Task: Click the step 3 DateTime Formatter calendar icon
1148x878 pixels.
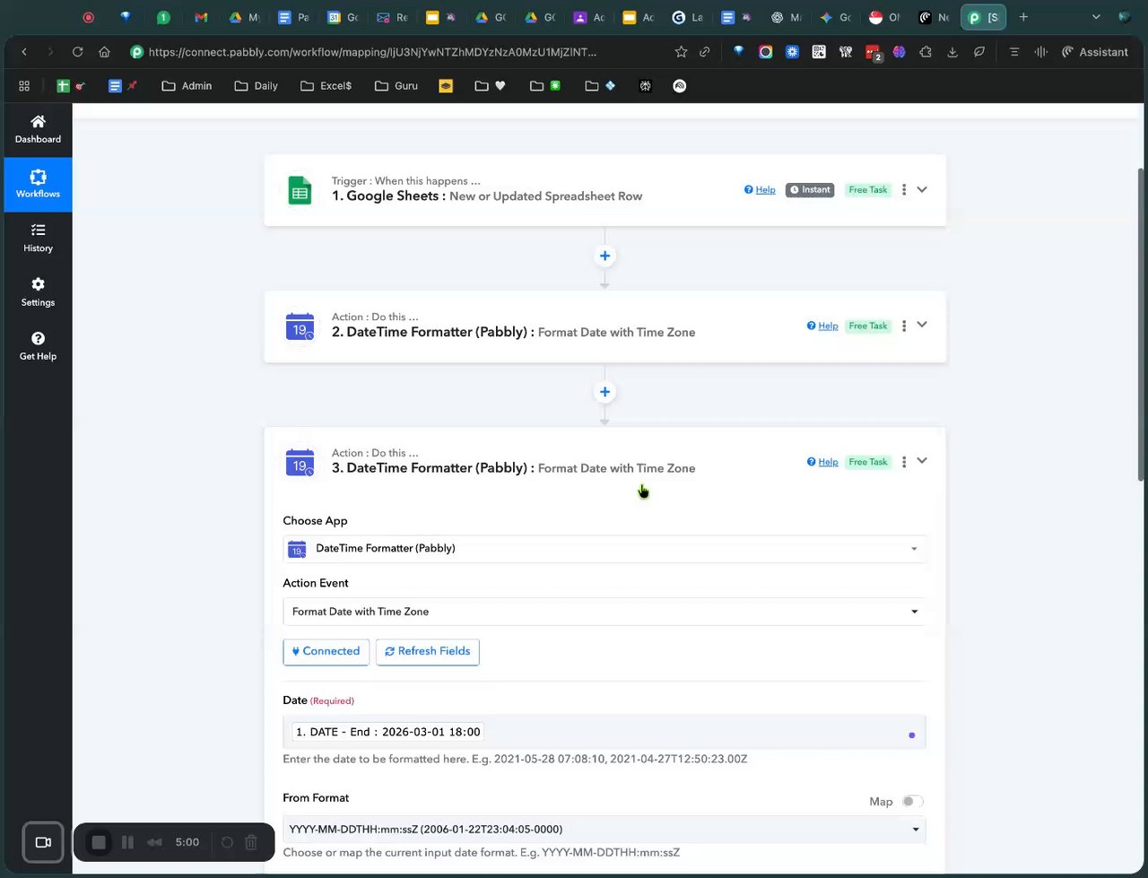Action: coord(300,463)
